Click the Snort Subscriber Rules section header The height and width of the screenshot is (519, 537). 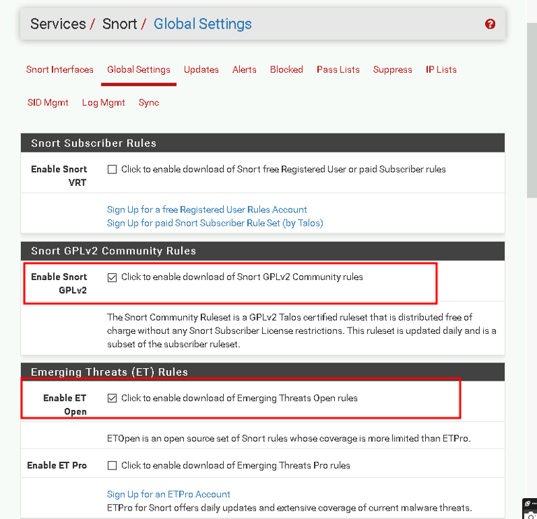click(263, 143)
